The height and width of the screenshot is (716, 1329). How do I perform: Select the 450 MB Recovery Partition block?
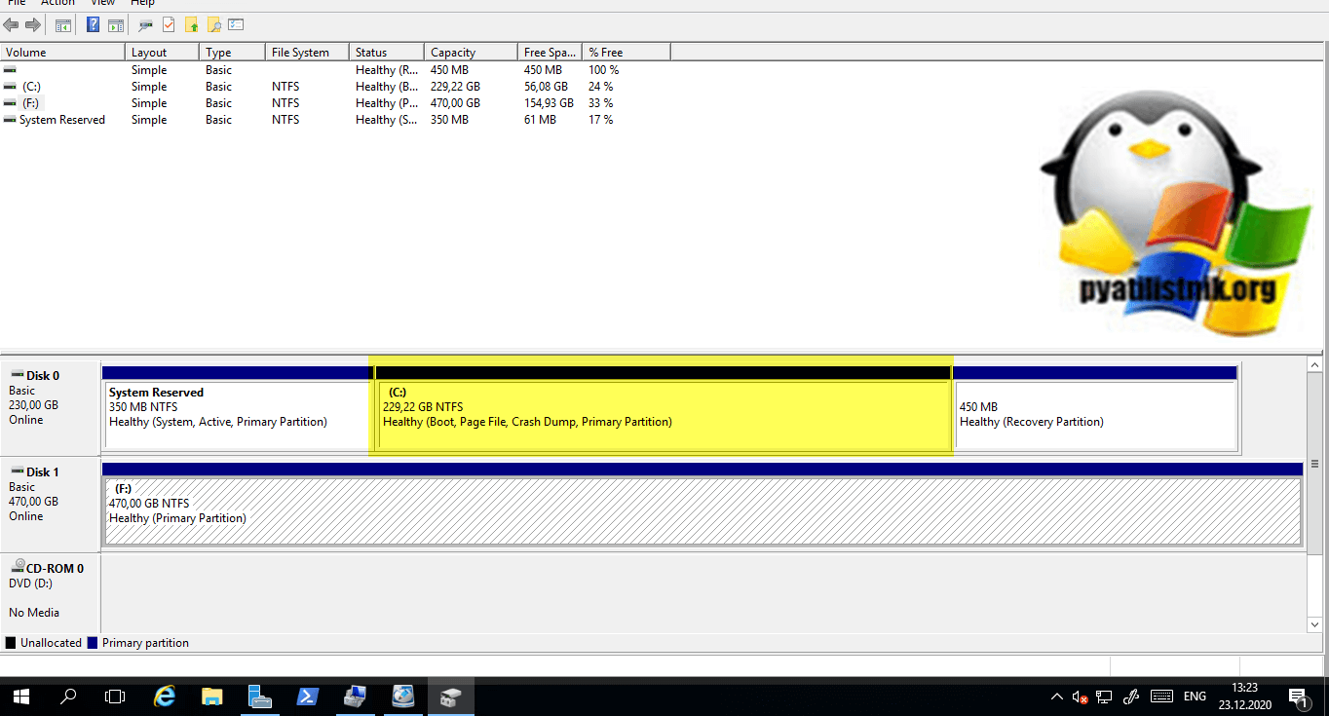pos(1095,416)
